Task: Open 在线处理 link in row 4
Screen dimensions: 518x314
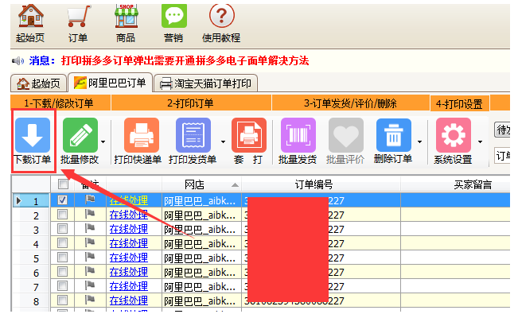Action: tap(129, 244)
